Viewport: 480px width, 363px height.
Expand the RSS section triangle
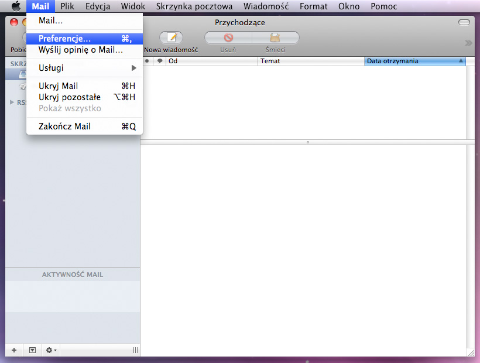pos(12,102)
